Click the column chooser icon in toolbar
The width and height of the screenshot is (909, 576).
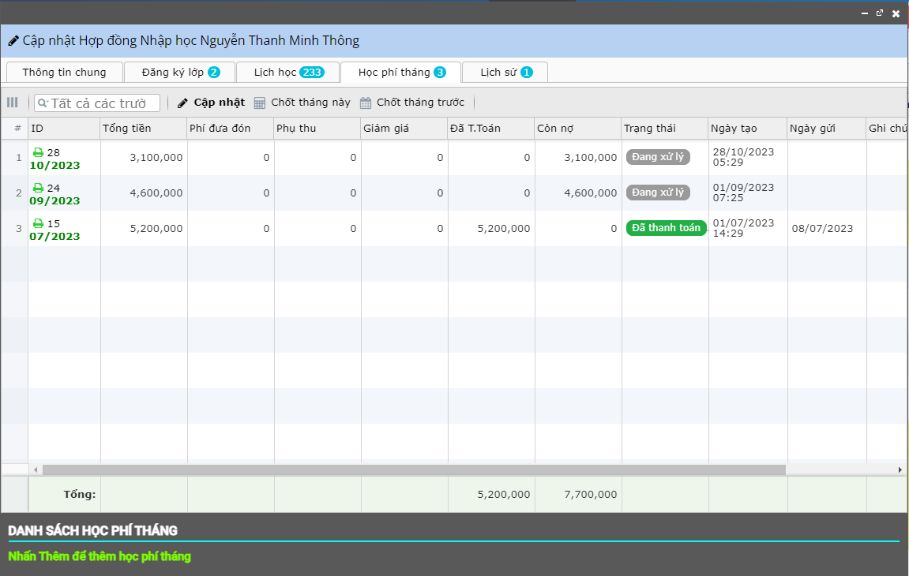point(13,103)
